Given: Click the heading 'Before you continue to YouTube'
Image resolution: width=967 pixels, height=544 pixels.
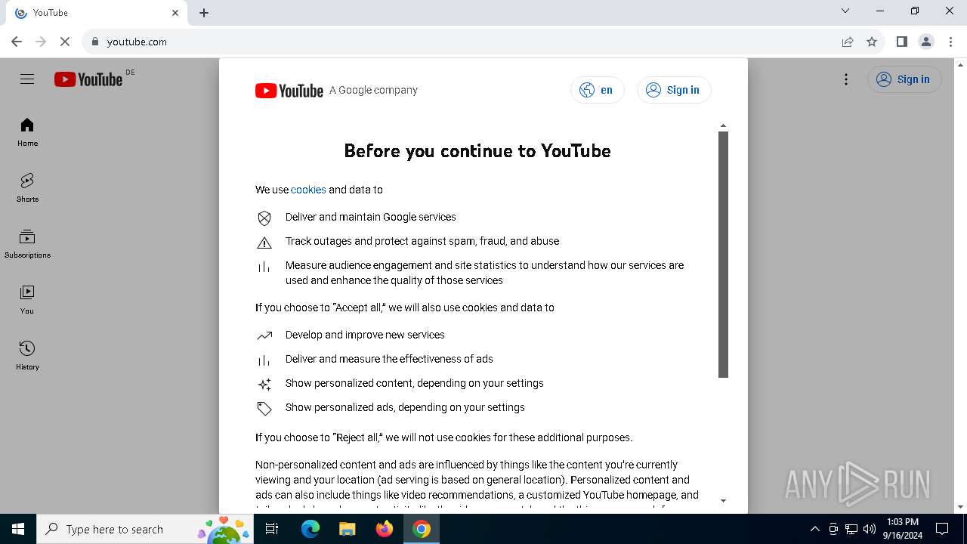Looking at the screenshot, I should [x=477, y=151].
